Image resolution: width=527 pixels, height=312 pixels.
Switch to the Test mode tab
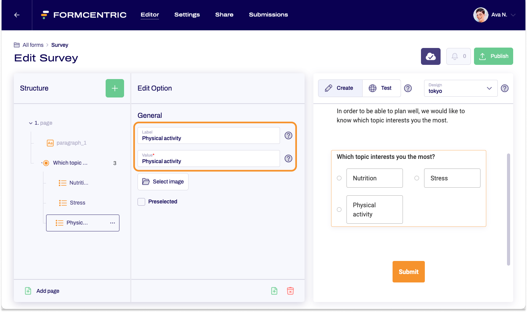point(381,88)
